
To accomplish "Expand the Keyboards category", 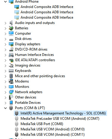I will click(6, 71).
